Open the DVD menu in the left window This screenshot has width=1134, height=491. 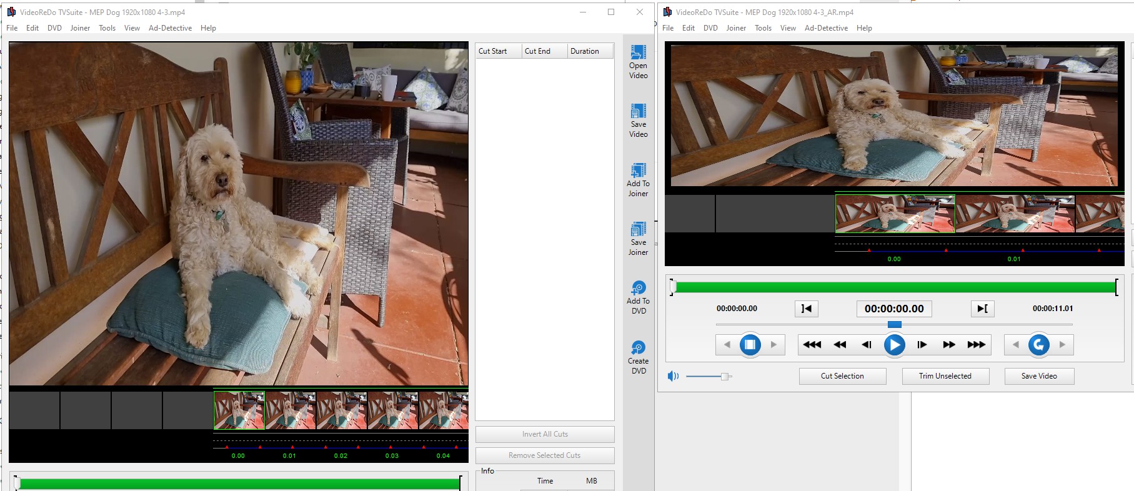pyautogui.click(x=54, y=28)
